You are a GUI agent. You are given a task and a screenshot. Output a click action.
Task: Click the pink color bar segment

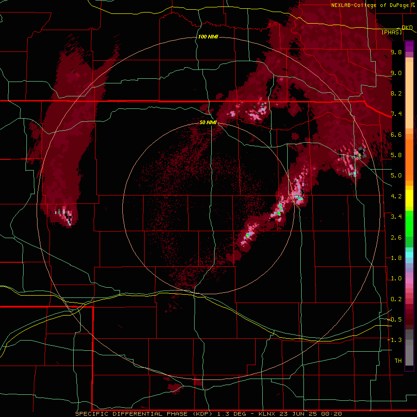click(x=409, y=281)
